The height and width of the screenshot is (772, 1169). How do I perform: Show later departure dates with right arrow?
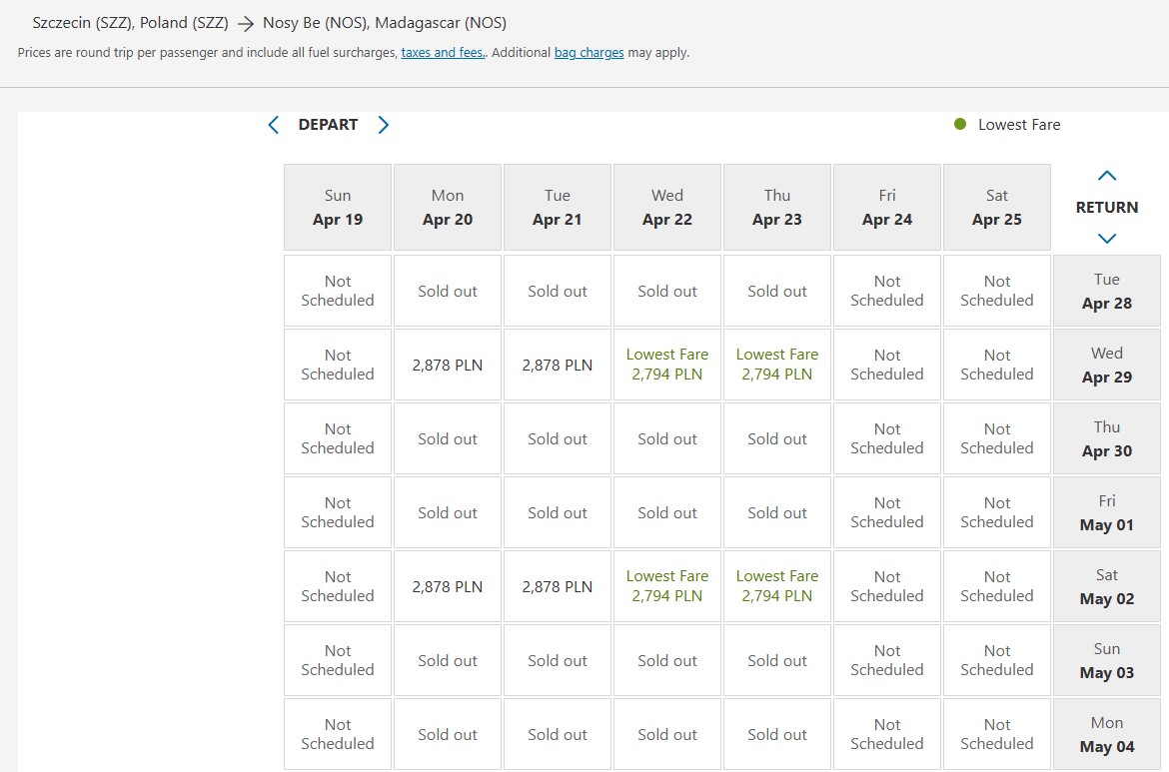384,125
